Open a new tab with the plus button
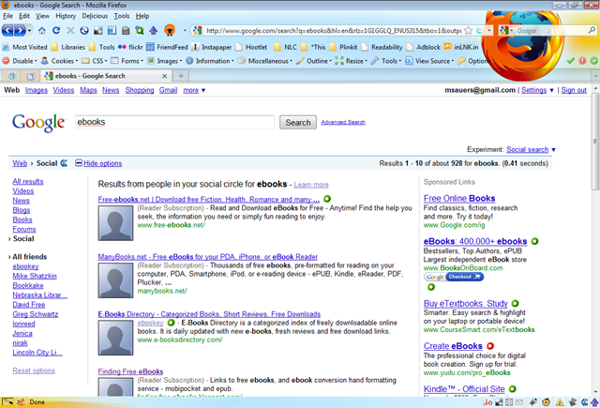This screenshot has width=600, height=408. tap(181, 76)
